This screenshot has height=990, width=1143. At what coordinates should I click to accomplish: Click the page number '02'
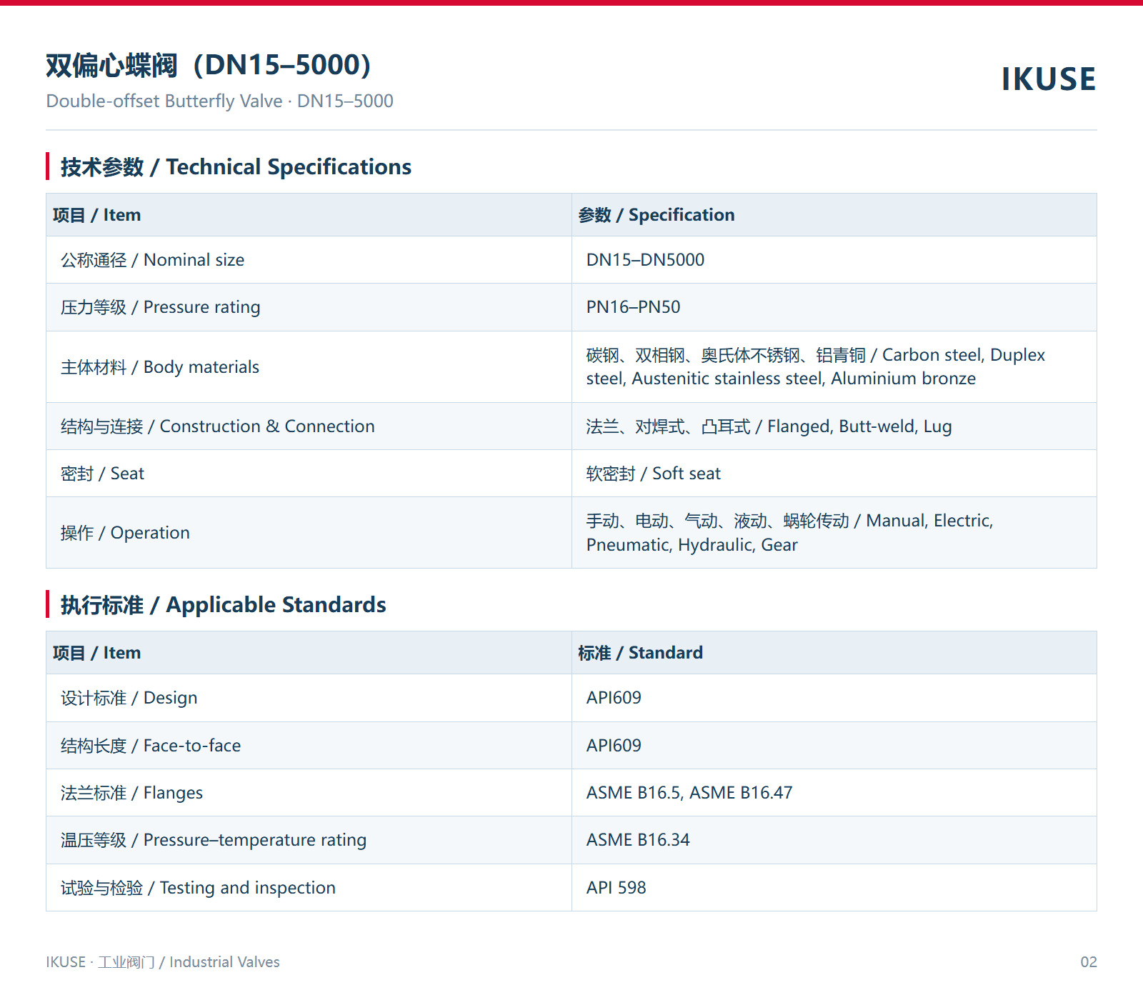1088,962
